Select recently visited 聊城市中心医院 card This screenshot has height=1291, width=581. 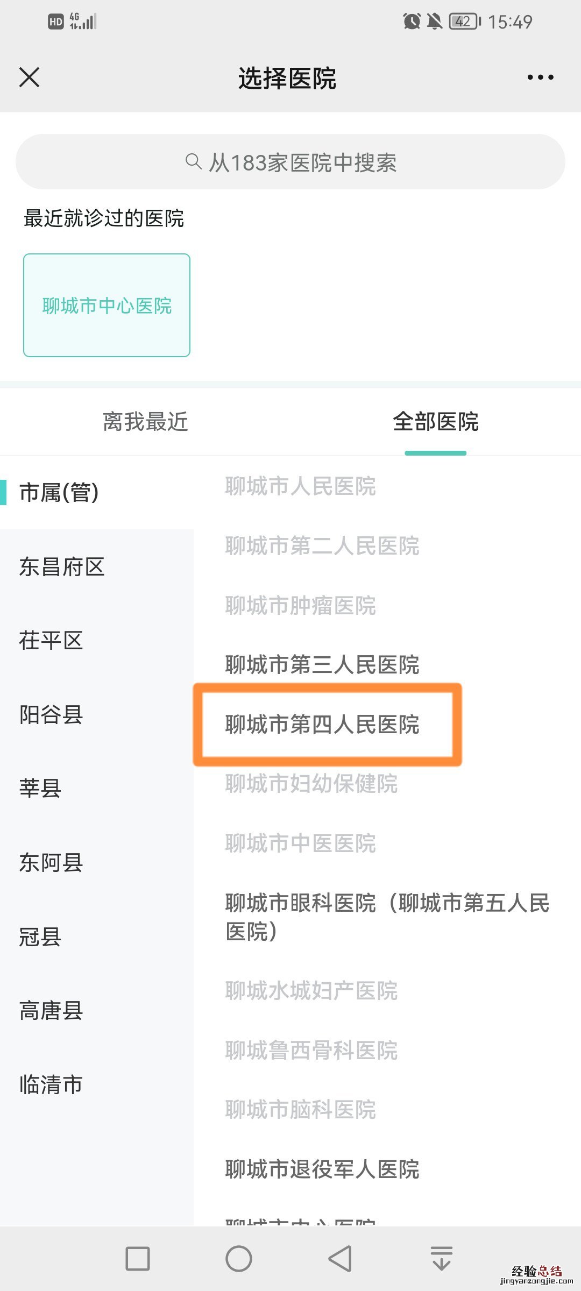(107, 305)
